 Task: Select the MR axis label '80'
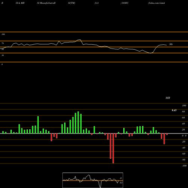pyautogui.click(x=183, y=112)
